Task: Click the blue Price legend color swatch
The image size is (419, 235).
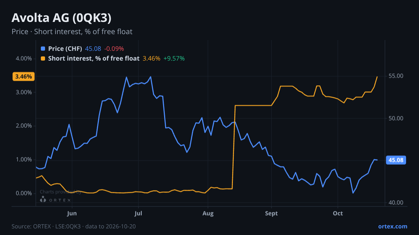Action: (43, 49)
